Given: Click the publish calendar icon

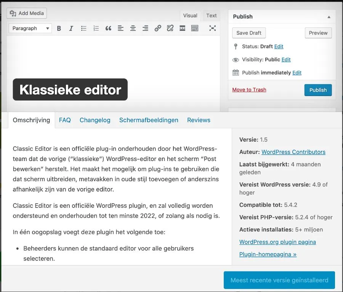Looking at the screenshot, I should (x=236, y=73).
